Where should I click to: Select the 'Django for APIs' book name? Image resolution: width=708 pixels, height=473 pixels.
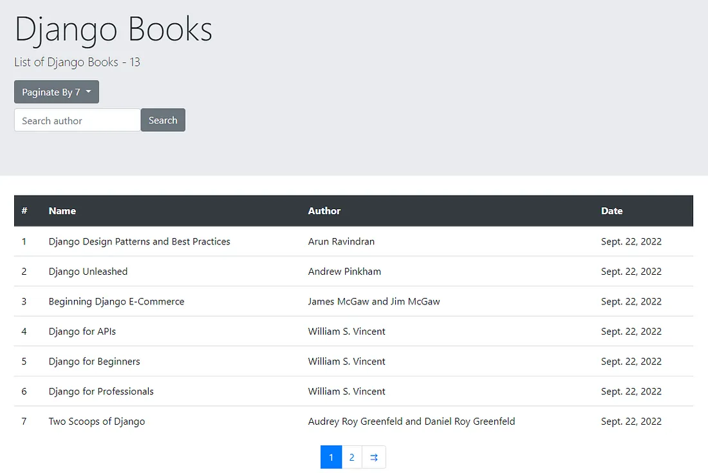[82, 331]
